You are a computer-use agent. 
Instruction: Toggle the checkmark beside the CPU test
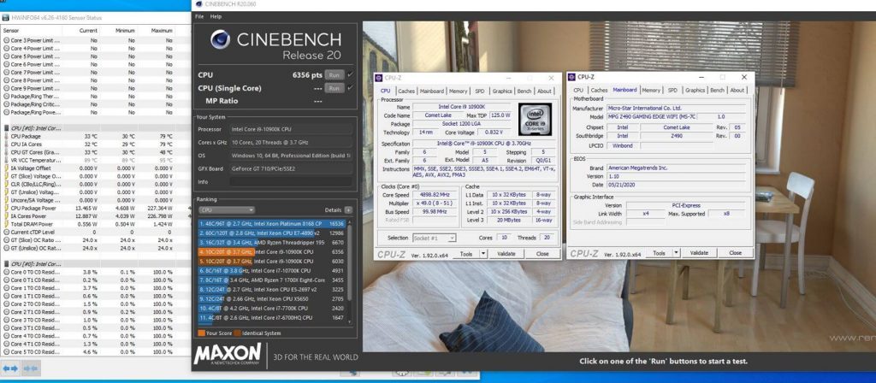coord(350,75)
